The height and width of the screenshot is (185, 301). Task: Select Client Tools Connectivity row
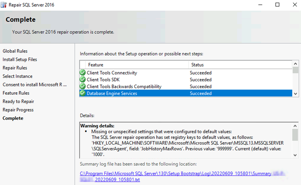[186, 73]
